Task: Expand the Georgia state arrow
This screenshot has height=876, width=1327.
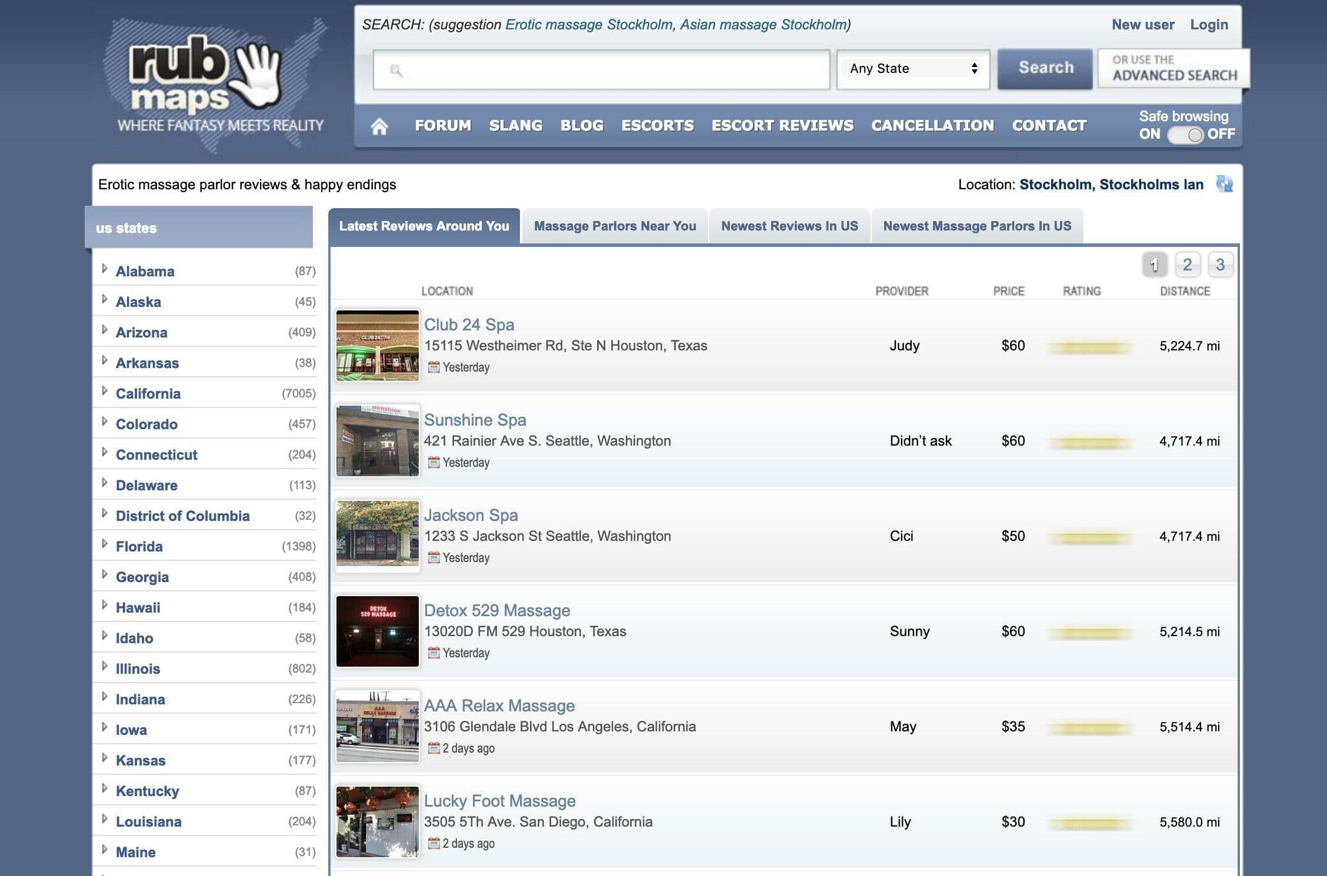Action: [x=104, y=574]
